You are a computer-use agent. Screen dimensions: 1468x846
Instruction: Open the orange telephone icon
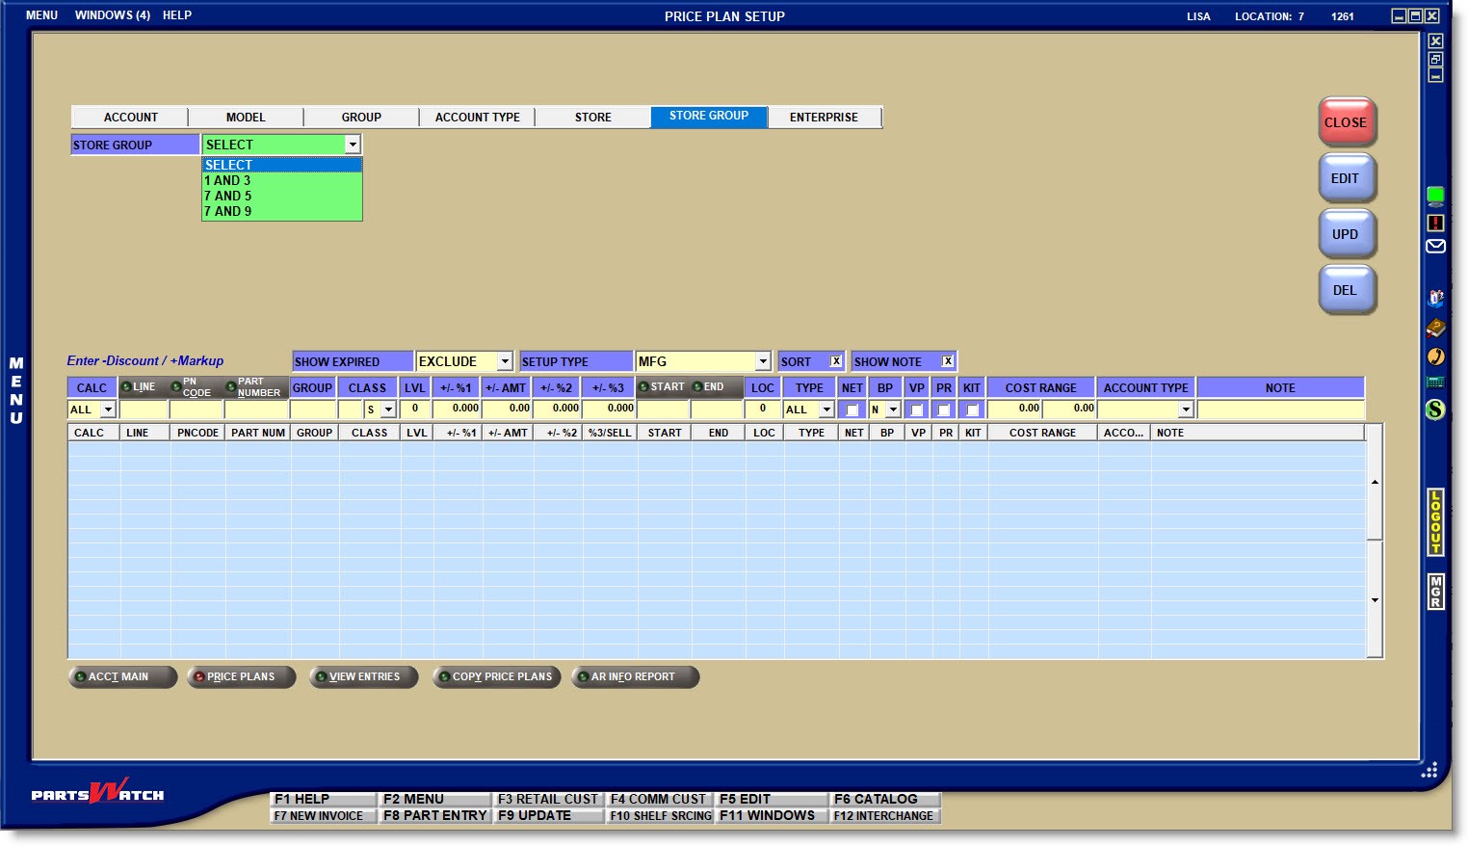click(1435, 357)
